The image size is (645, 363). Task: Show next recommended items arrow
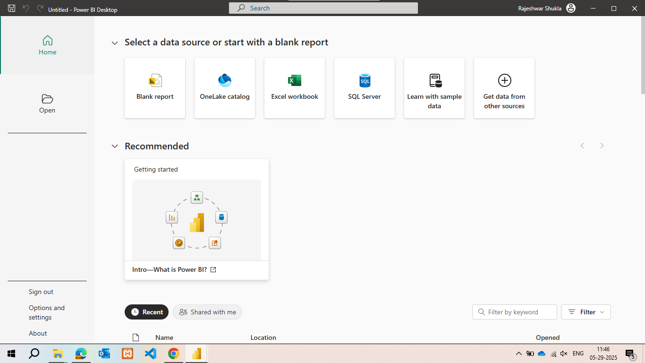pyautogui.click(x=602, y=146)
